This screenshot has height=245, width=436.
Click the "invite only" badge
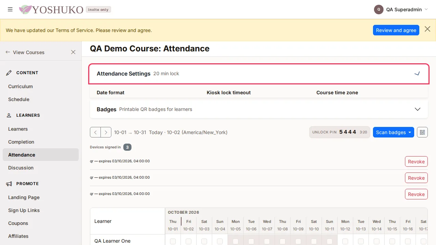pyautogui.click(x=98, y=10)
